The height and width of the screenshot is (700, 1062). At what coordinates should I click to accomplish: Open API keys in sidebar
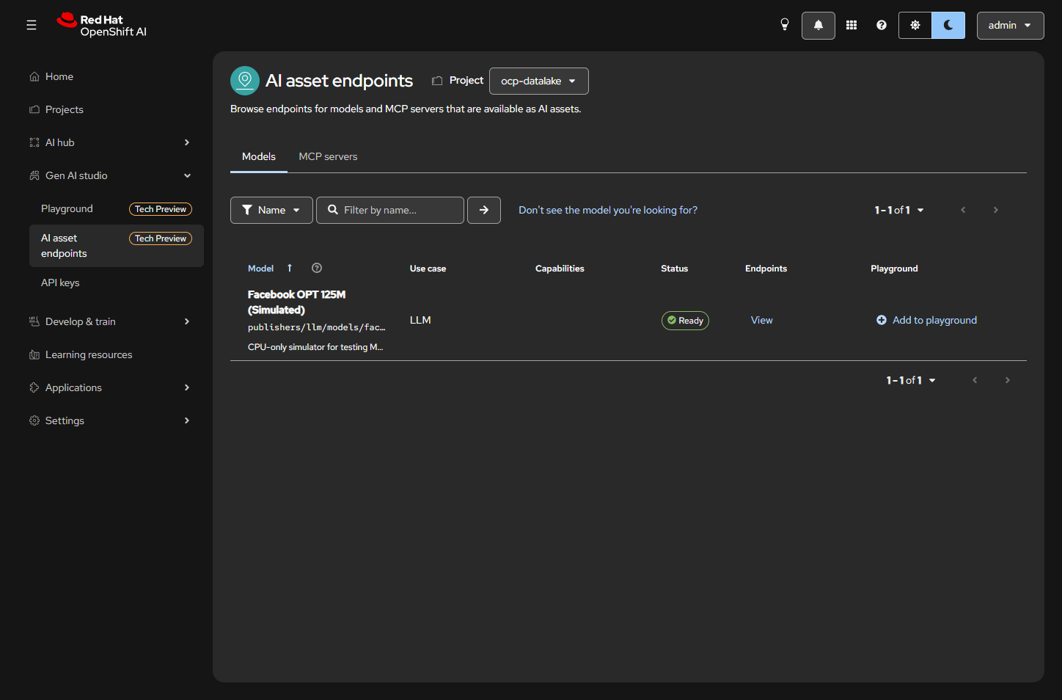117,282
